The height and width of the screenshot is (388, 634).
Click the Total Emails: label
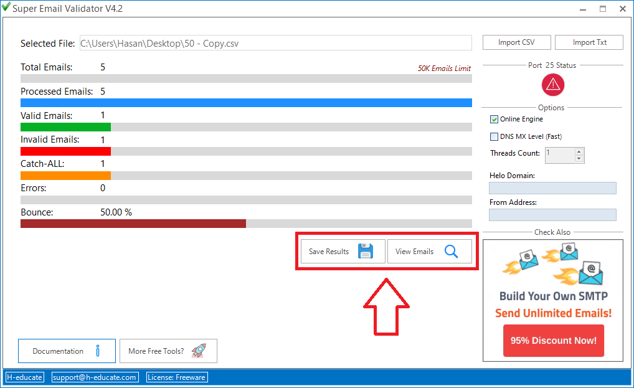pos(47,67)
